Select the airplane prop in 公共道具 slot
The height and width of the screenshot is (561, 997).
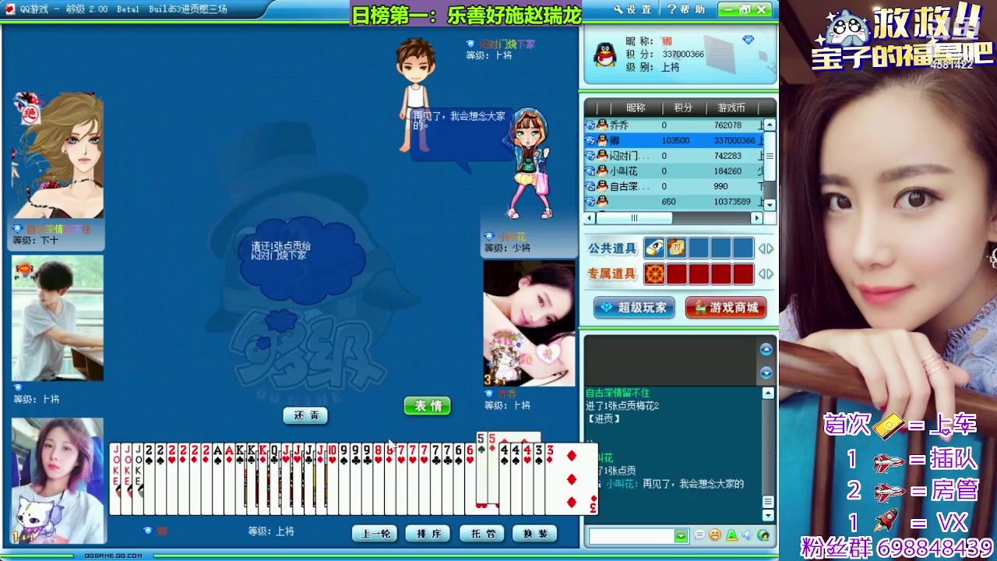tap(654, 248)
